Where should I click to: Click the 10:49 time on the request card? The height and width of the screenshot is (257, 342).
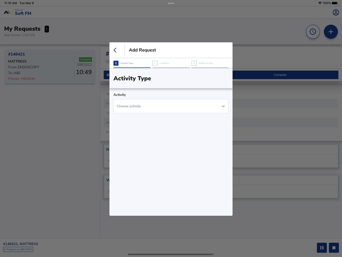click(84, 72)
